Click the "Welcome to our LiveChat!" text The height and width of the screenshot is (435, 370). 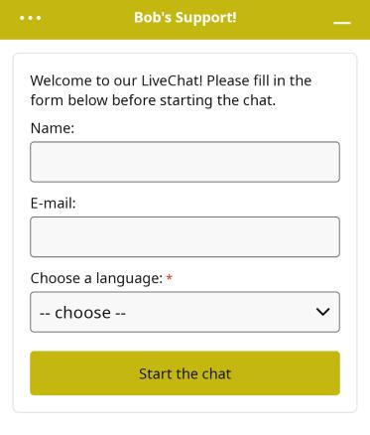(x=116, y=80)
